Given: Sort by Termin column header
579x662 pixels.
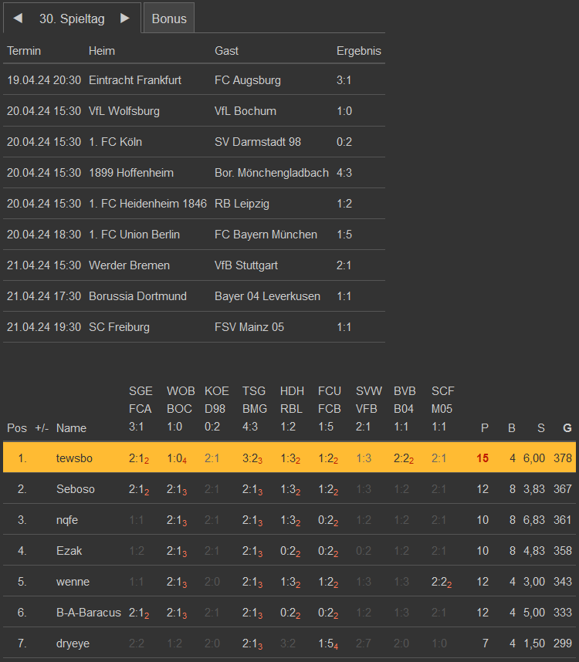Looking at the screenshot, I should 24,51.
